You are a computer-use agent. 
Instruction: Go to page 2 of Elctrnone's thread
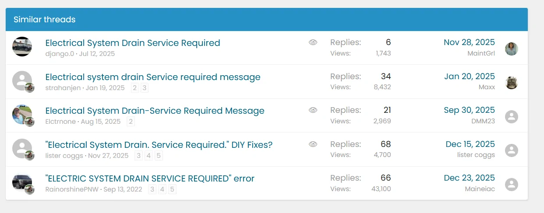coord(131,122)
